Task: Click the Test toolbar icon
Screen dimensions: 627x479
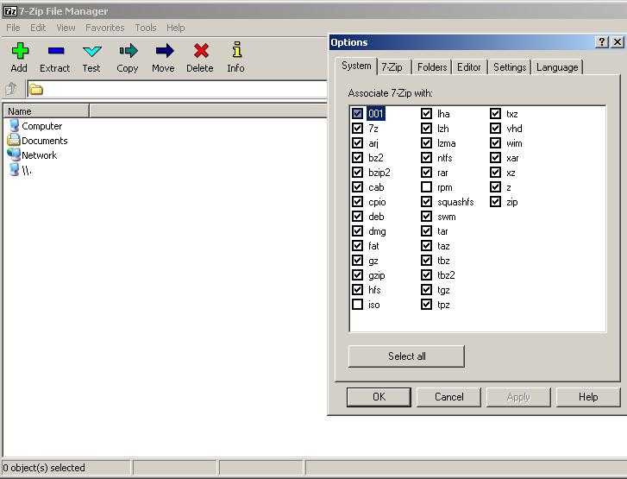Action: (x=91, y=51)
